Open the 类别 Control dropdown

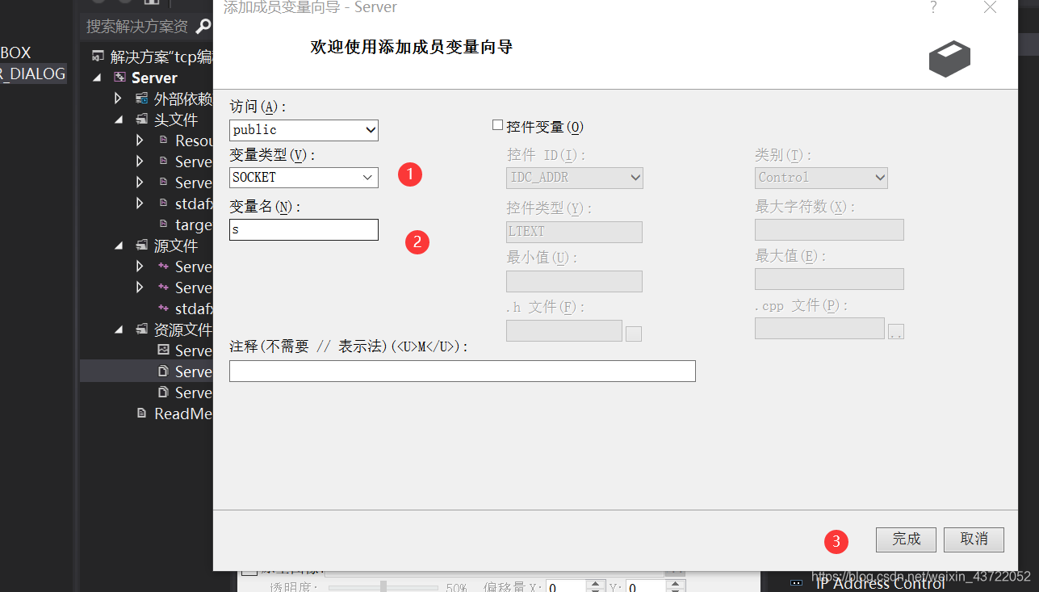(821, 178)
